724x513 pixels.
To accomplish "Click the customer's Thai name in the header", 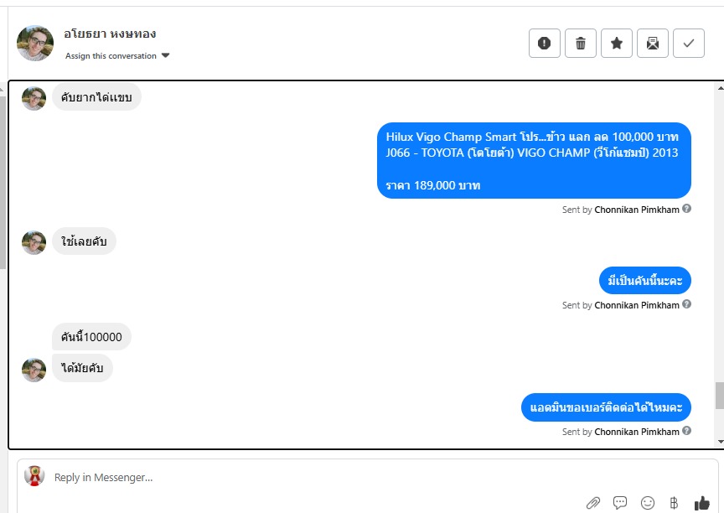I will pos(110,34).
